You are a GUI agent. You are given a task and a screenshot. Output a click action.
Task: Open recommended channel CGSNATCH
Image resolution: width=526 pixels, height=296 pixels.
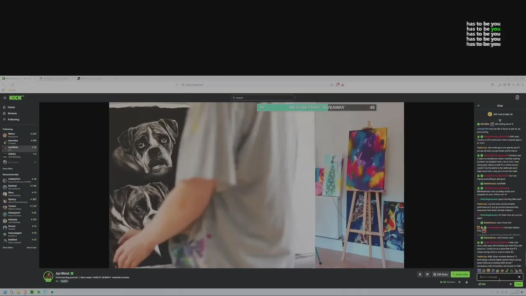pos(19,180)
